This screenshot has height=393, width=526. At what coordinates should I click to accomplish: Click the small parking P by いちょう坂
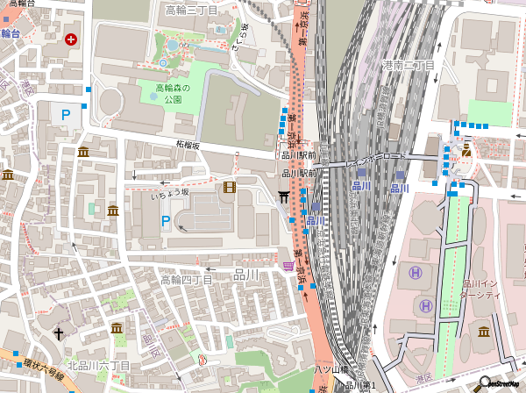[x=166, y=222]
